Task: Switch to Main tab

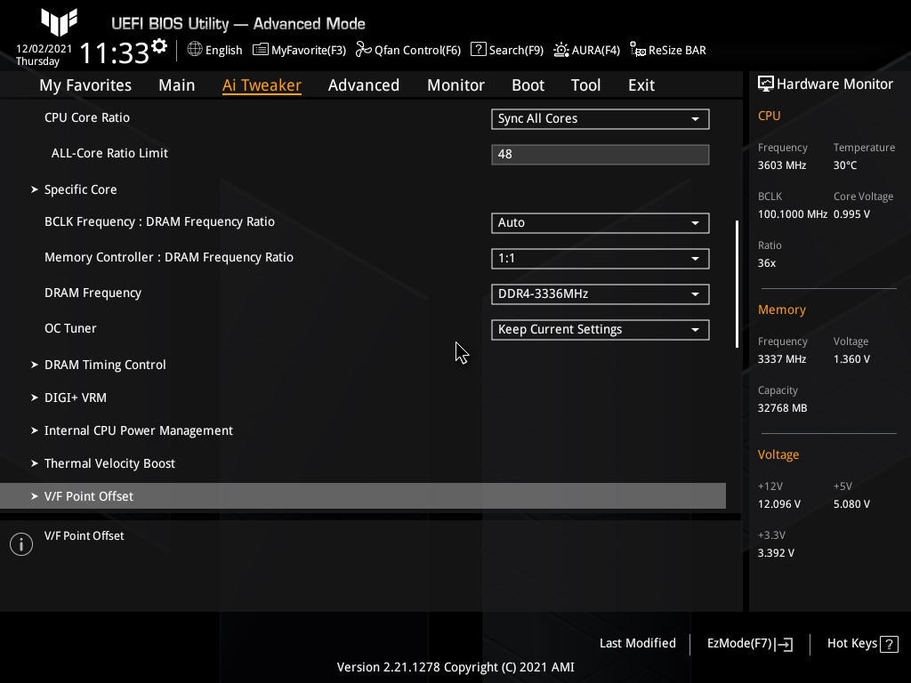Action: (177, 85)
